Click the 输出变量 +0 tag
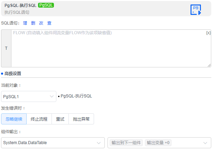The image size is (213, 150). click(x=158, y=143)
